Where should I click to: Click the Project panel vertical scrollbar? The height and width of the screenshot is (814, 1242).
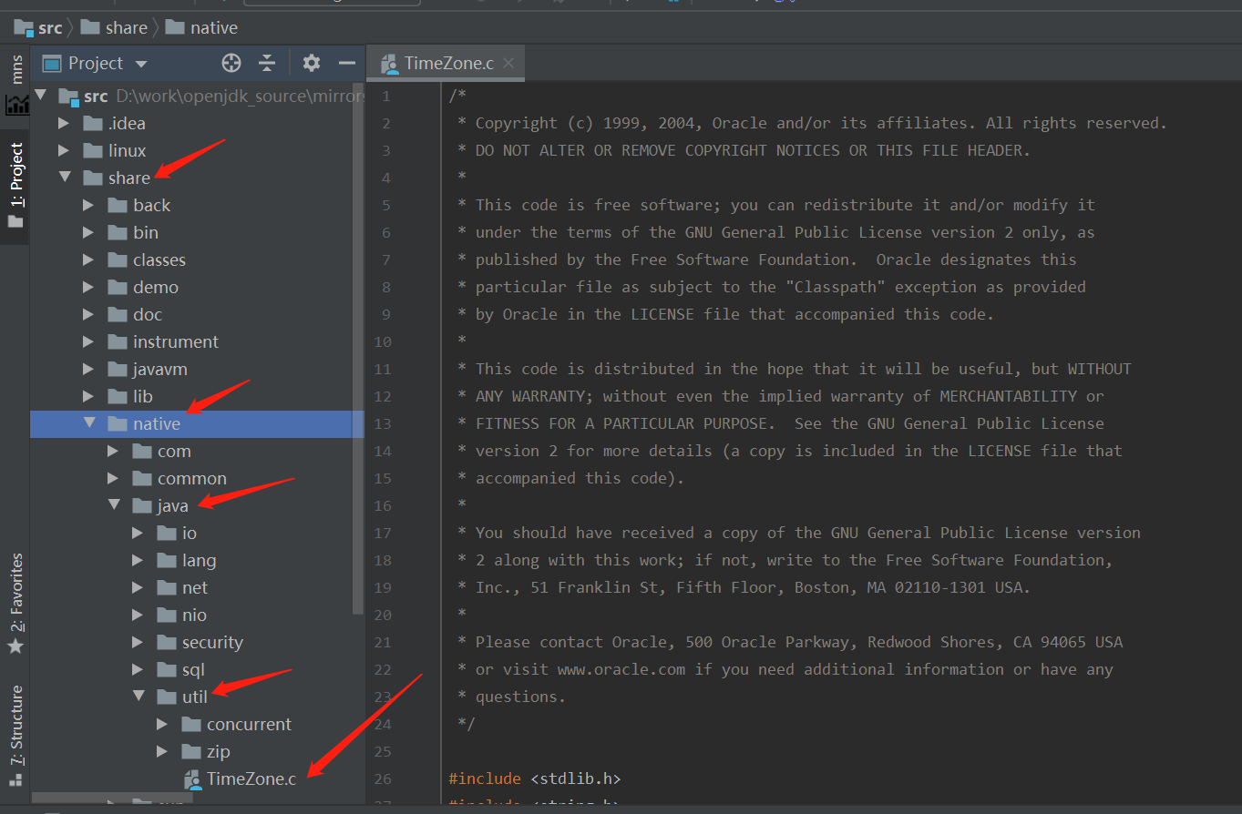point(358,346)
